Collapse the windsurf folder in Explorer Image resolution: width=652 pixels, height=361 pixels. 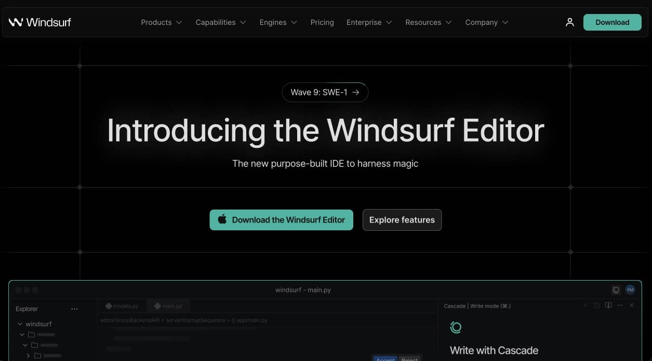[20, 324]
